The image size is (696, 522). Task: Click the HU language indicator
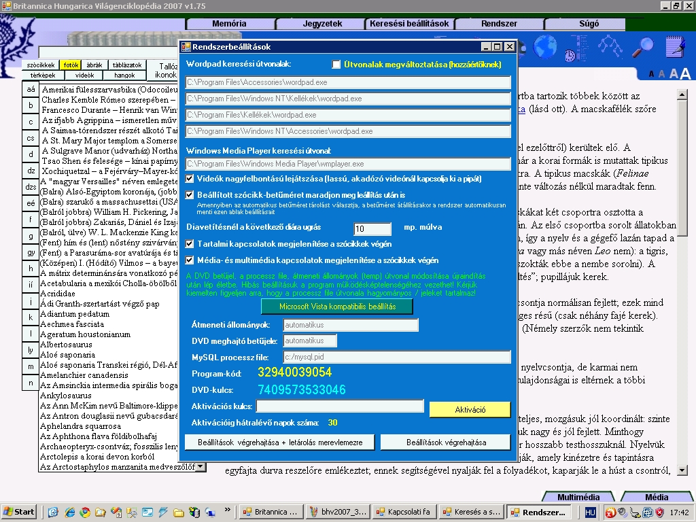tap(590, 512)
